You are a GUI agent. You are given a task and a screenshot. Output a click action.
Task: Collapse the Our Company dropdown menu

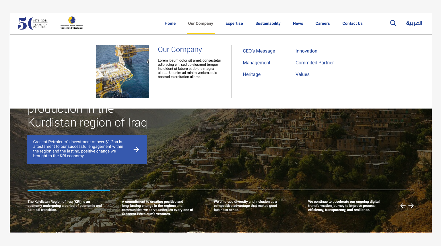tap(201, 23)
